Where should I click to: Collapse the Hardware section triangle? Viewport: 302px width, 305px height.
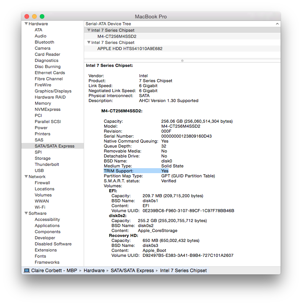click(x=26, y=24)
